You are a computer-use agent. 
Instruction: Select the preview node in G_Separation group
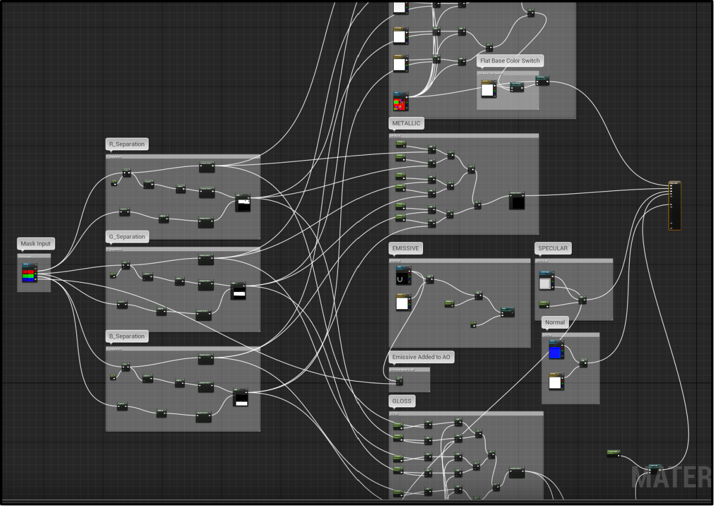pyautogui.click(x=238, y=291)
